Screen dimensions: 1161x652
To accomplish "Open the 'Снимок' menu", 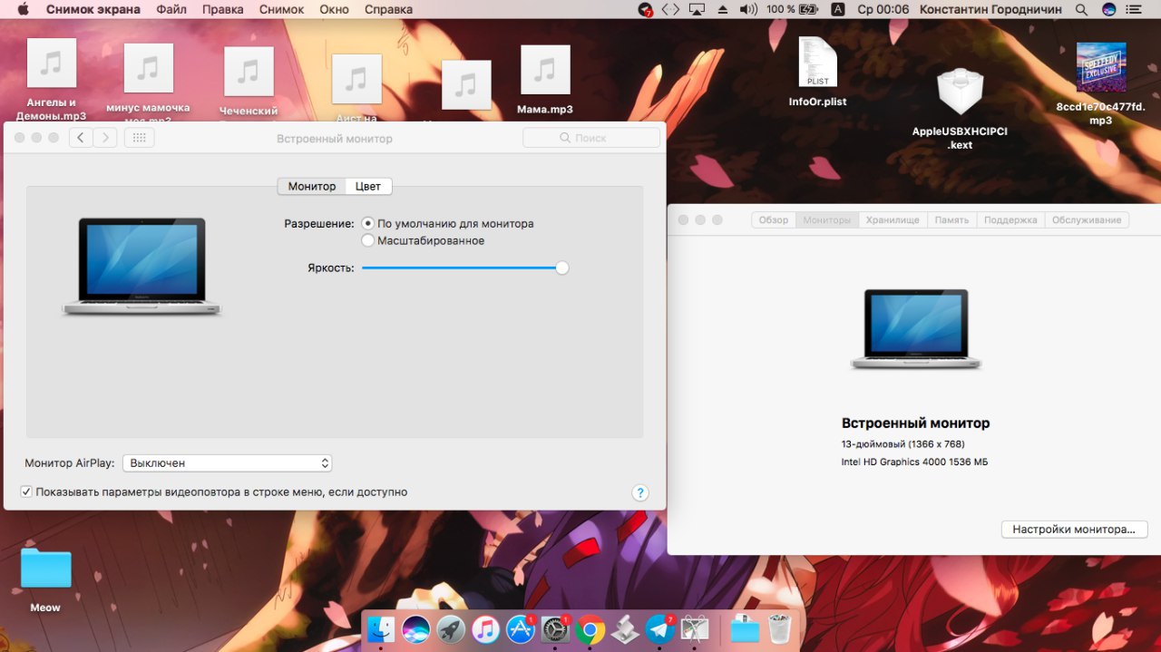I will (x=281, y=9).
